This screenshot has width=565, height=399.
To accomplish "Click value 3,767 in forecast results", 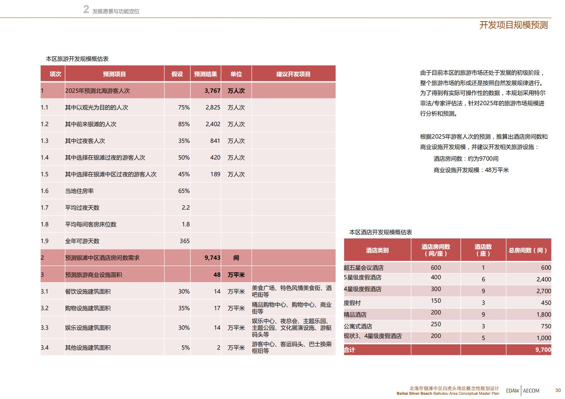I will pos(212,91).
